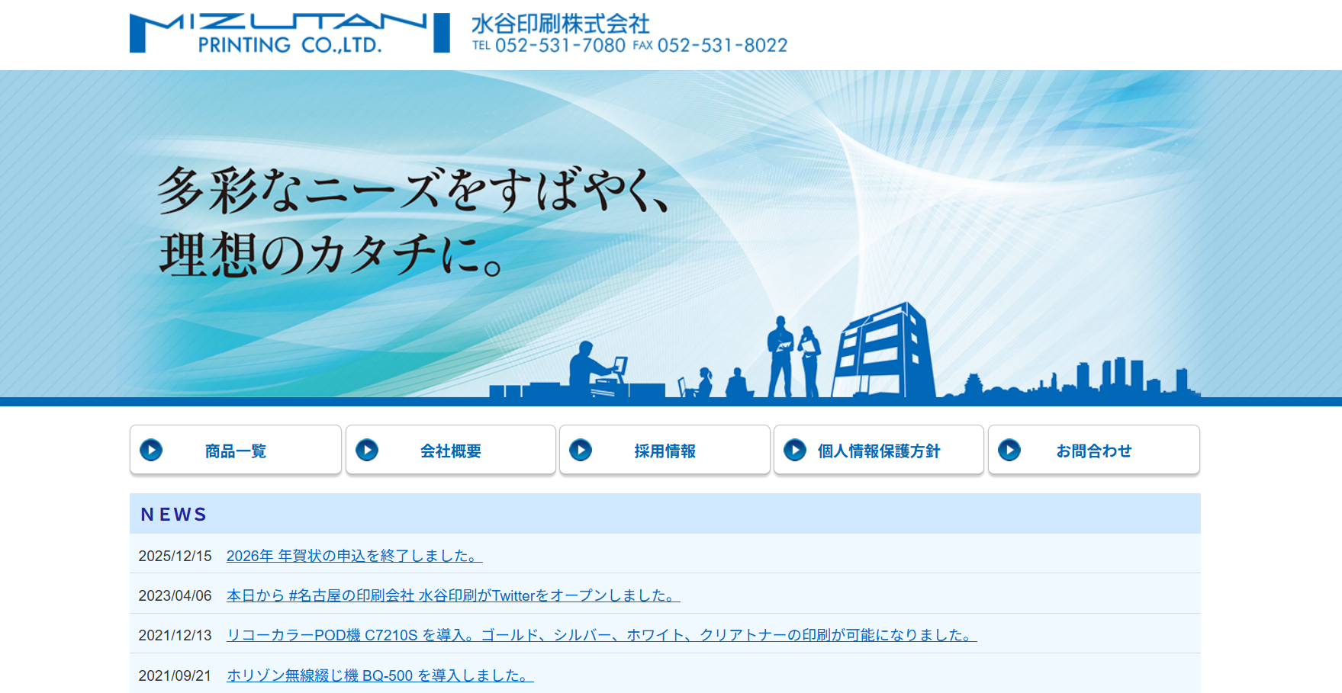Click the arrow icon beside 個人情報保護方針
Screen dimensions: 1342x693
[x=796, y=450]
